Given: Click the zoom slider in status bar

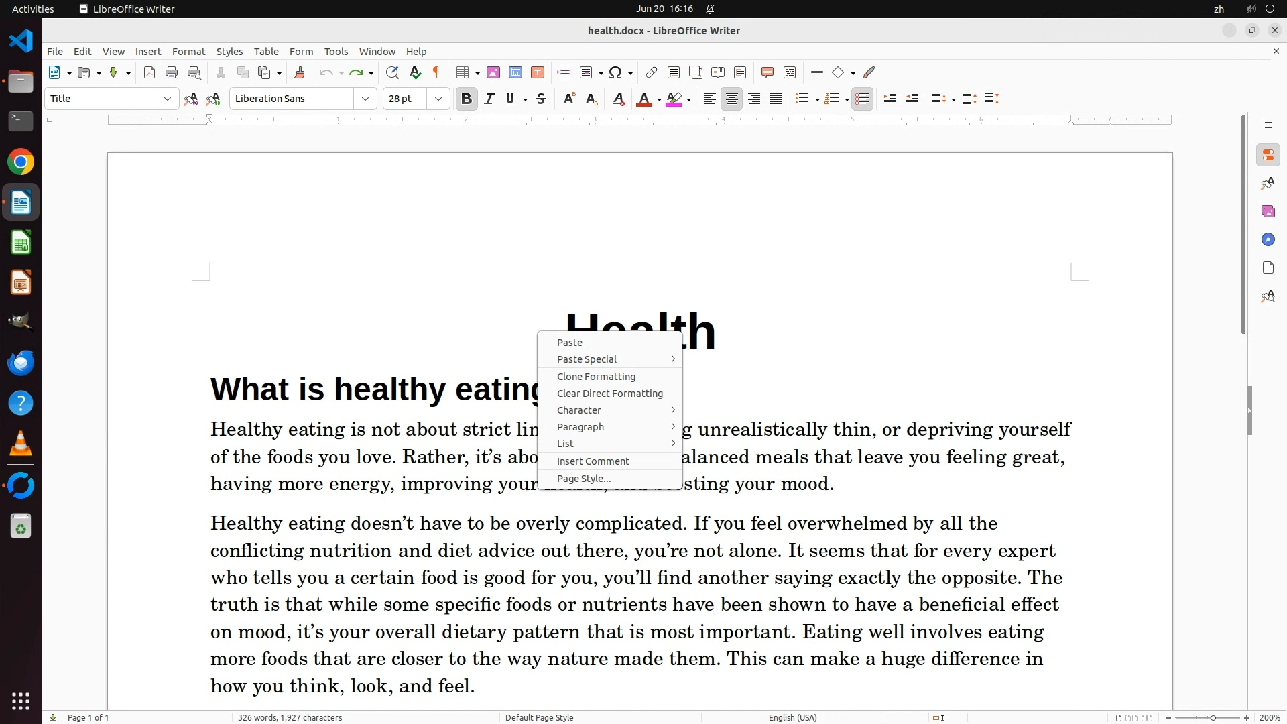Looking at the screenshot, I should pyautogui.click(x=1213, y=717).
